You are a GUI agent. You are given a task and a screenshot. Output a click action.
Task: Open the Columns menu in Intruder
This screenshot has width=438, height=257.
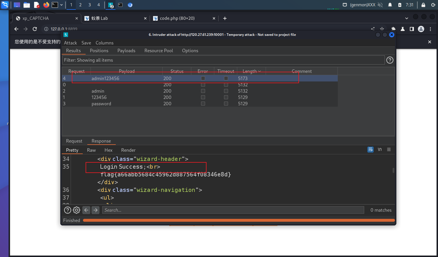pyautogui.click(x=105, y=43)
